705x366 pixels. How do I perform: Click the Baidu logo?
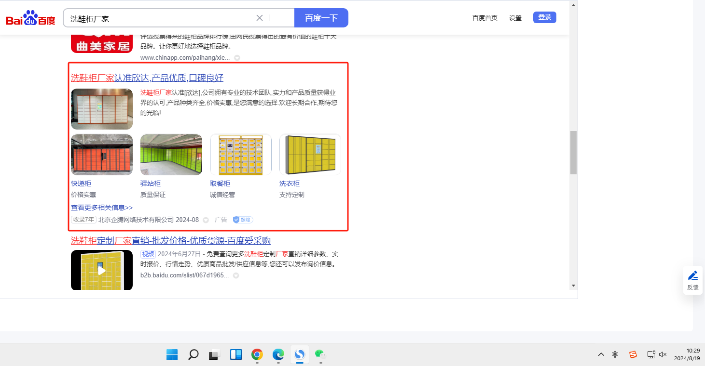coord(31,18)
